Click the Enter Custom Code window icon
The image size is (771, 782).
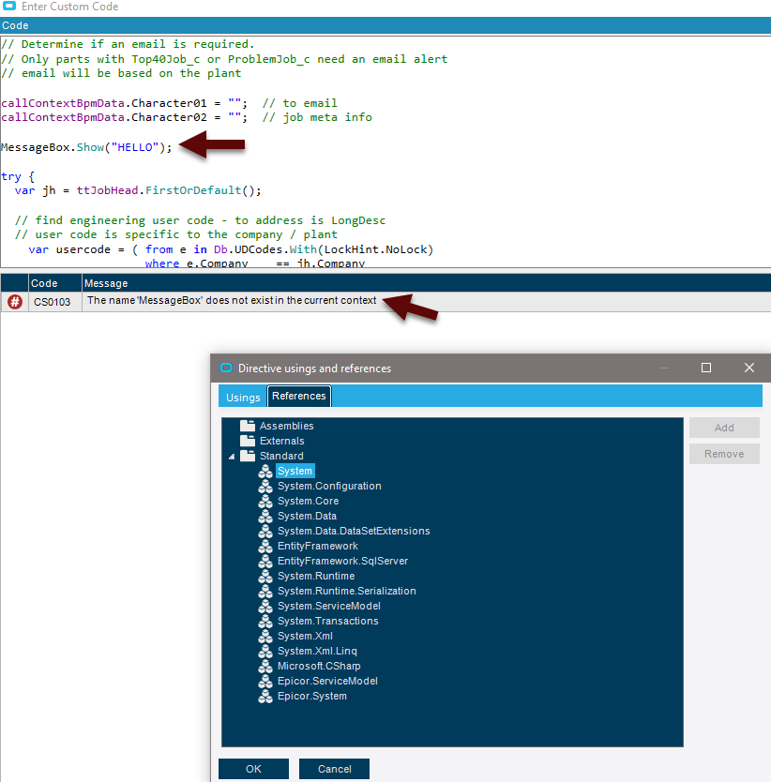[9, 6]
